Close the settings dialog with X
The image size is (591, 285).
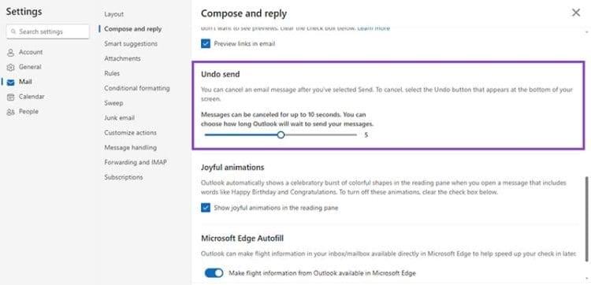coord(576,13)
